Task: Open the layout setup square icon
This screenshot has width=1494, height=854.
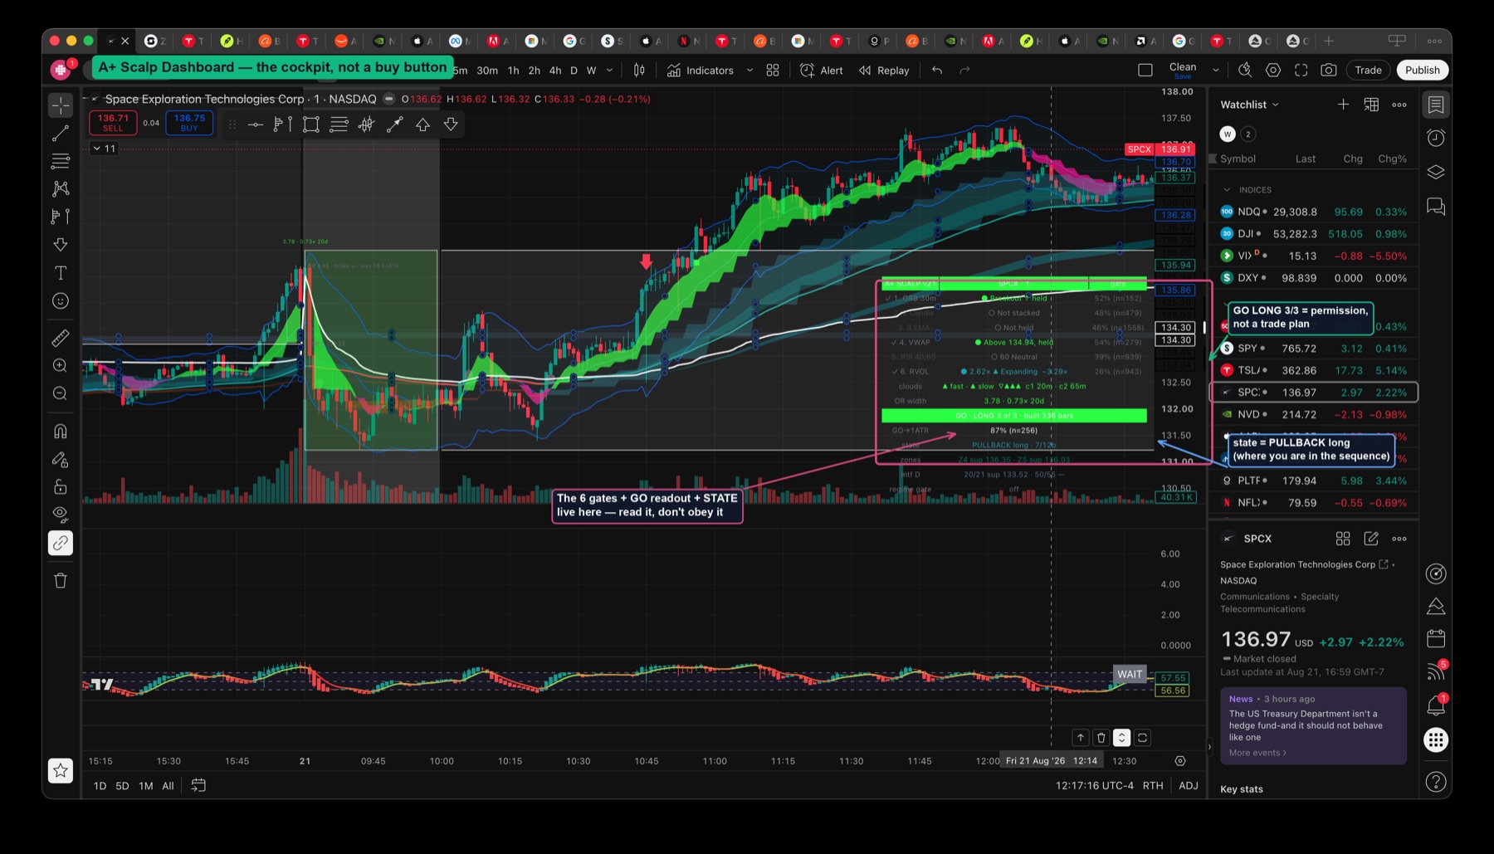Action: click(x=1145, y=71)
